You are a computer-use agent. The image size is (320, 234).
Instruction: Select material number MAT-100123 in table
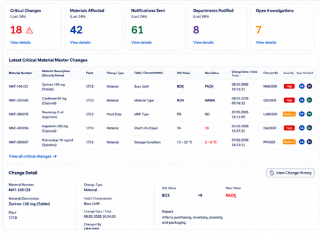pyautogui.click(x=18, y=86)
